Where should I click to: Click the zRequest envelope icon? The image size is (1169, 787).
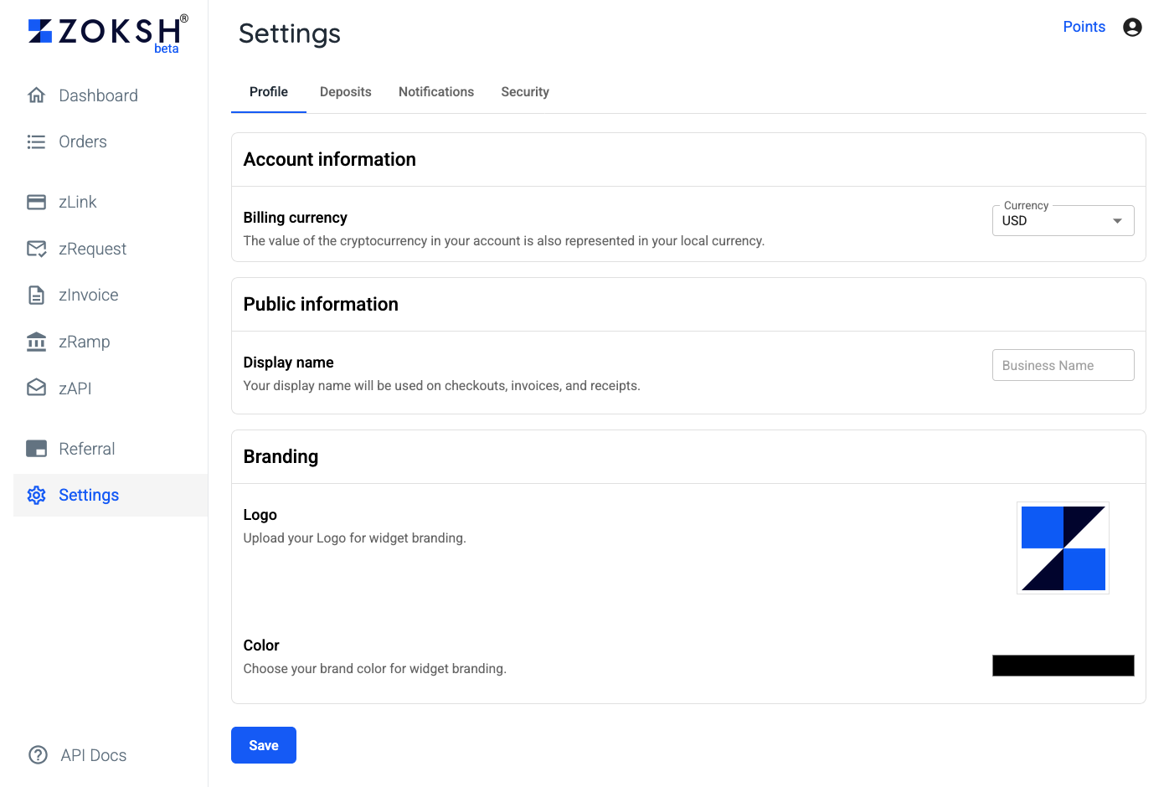[36, 249]
